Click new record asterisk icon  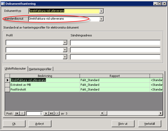[x=57, y=113]
